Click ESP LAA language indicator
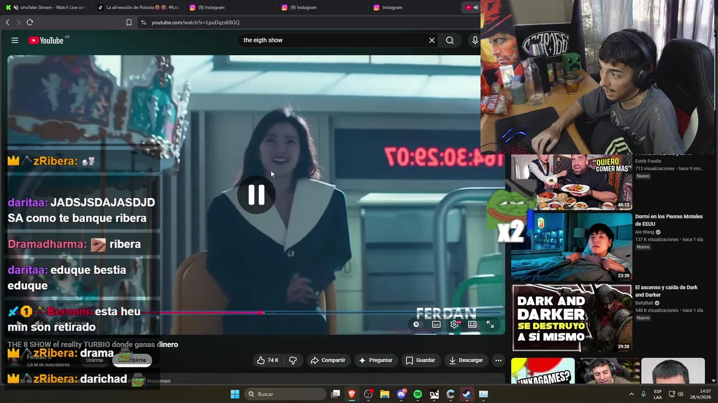Screen dimensions: 718x403 tap(657, 394)
